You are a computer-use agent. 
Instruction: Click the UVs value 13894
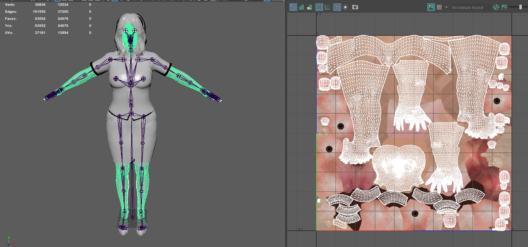point(63,33)
